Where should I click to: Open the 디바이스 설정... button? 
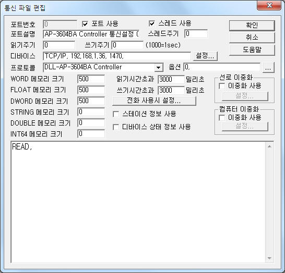pyautogui.click(x=205, y=56)
